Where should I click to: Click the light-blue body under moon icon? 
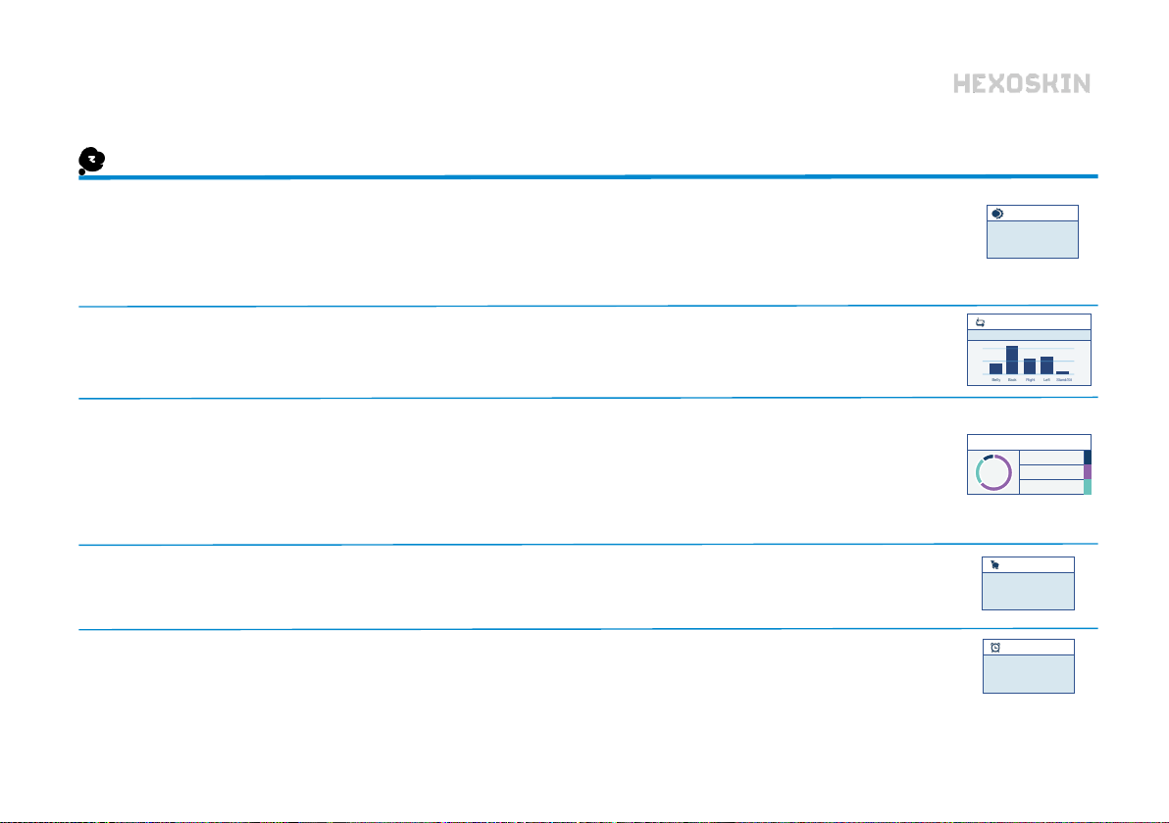[x=1033, y=239]
